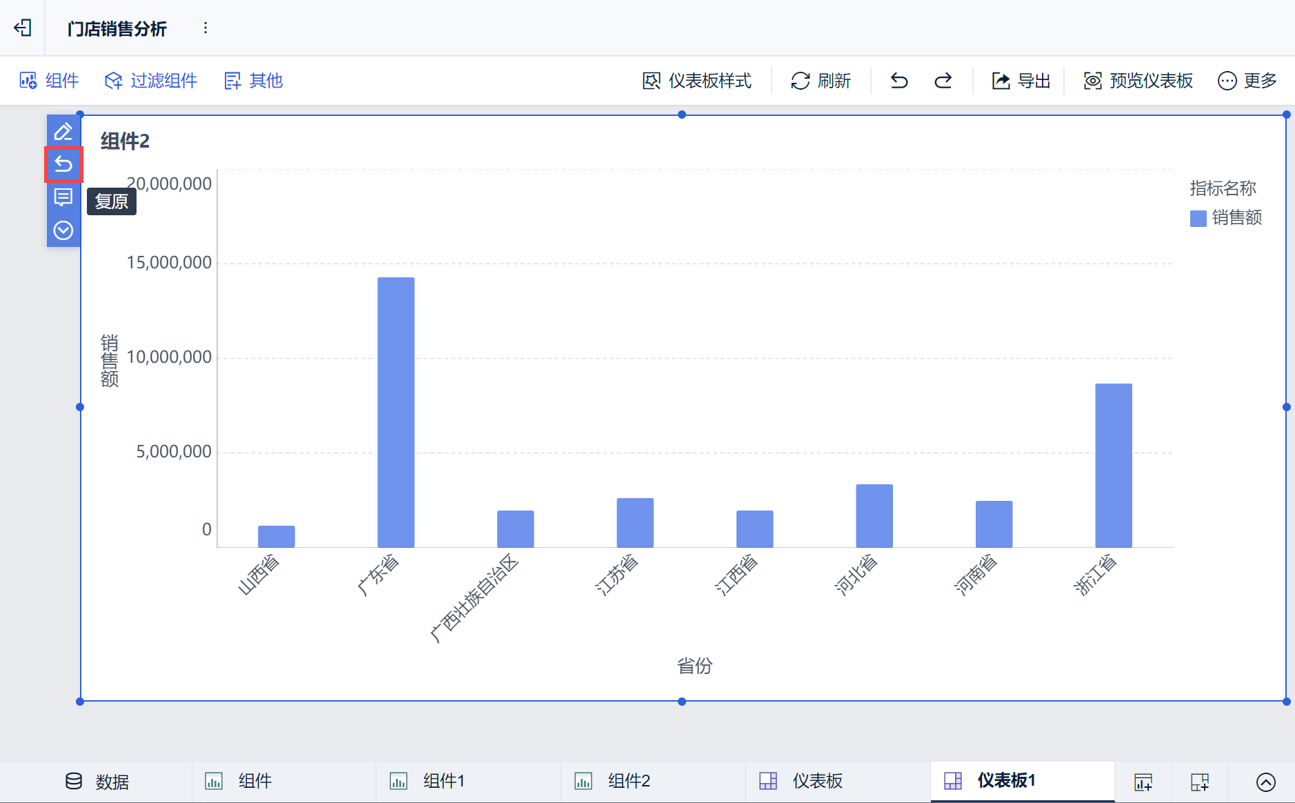Select the 河南省 bar in chart
The width and height of the screenshot is (1295, 803).
coord(994,524)
